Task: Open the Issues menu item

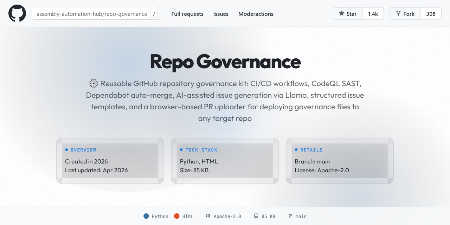Action: click(x=221, y=14)
